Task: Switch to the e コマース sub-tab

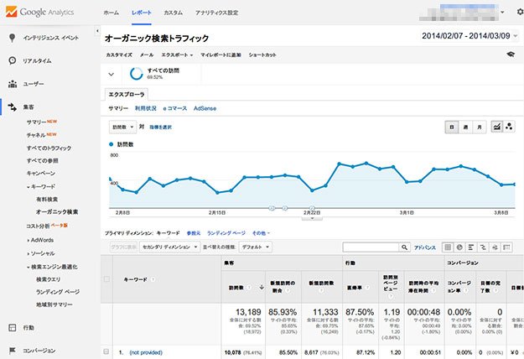Action: pyautogui.click(x=174, y=108)
